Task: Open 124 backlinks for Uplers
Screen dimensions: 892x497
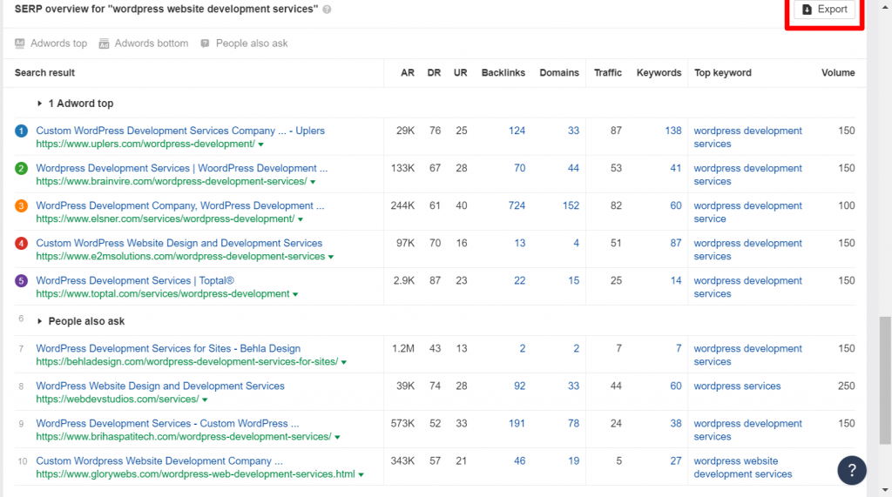Action: coord(517,131)
